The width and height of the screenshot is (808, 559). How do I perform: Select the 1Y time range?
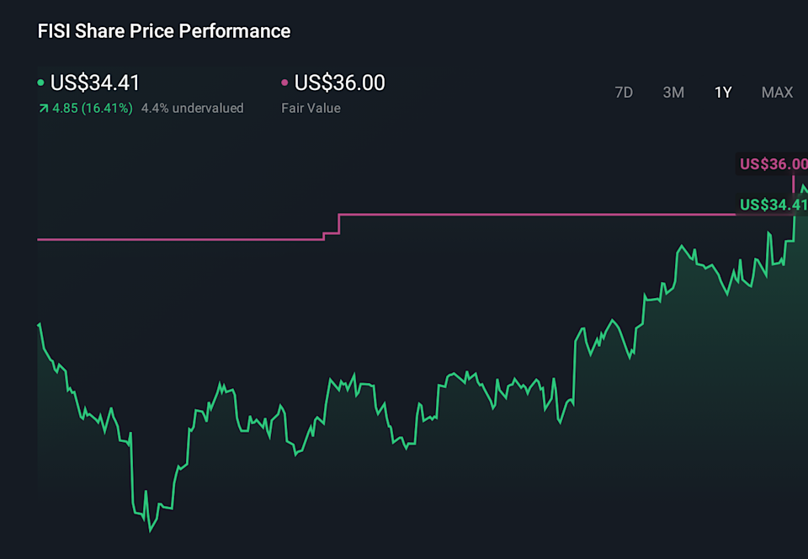723,93
